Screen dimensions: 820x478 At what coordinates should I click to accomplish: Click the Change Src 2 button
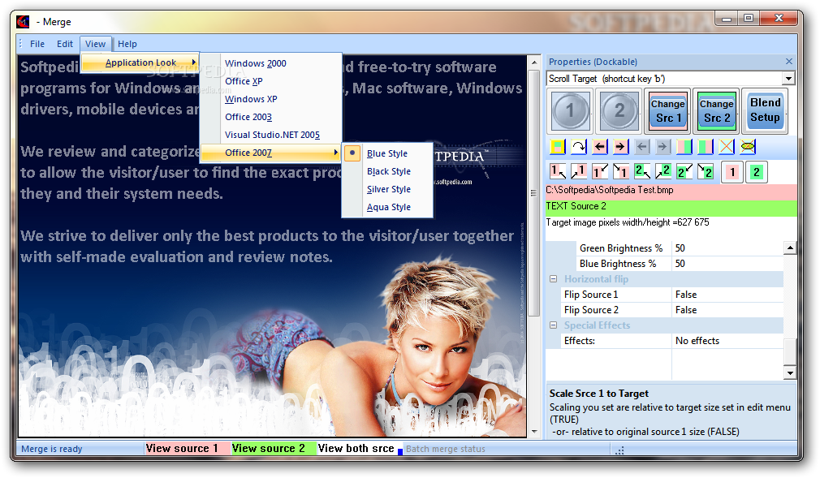(x=716, y=111)
